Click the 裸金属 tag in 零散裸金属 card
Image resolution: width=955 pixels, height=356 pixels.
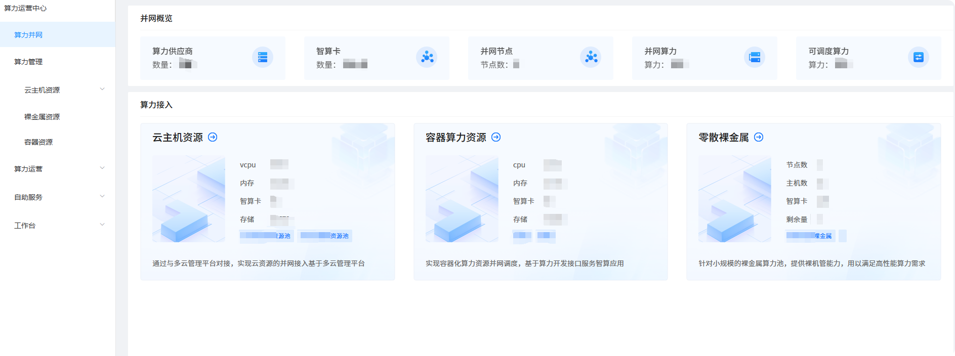pyautogui.click(x=809, y=236)
